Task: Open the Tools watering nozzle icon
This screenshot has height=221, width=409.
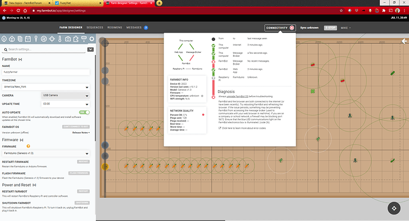Action: [x=84, y=39]
